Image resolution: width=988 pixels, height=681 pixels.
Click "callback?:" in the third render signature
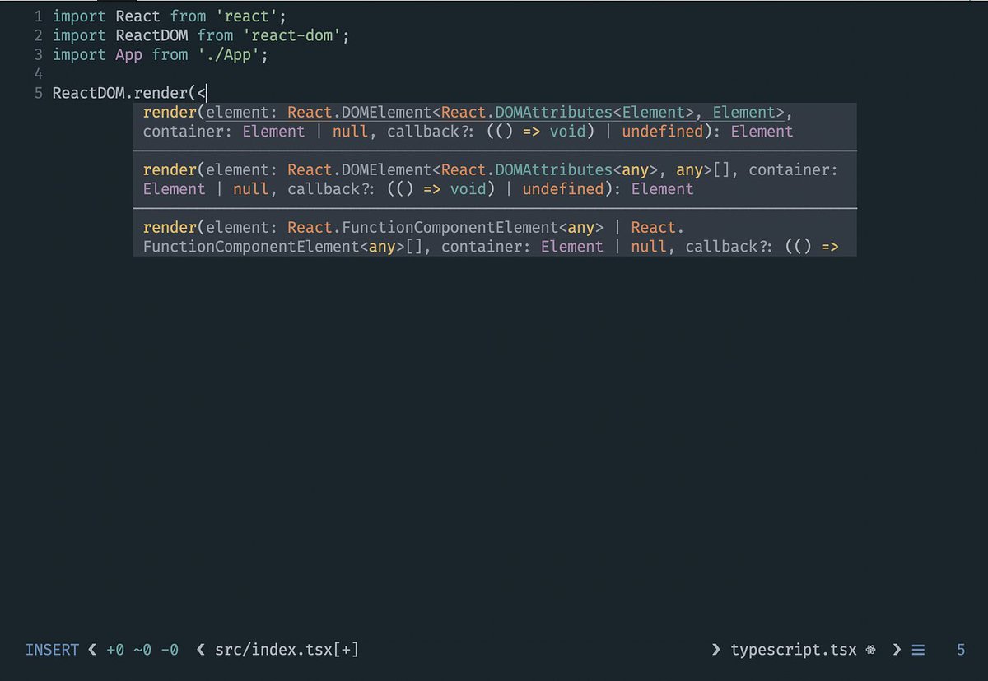[730, 247]
